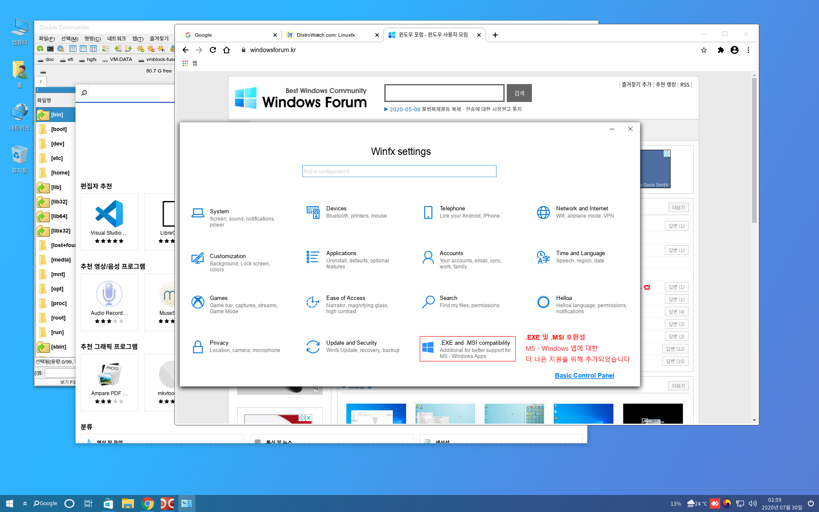The image size is (819, 512).
Task: Open Chrome three-dot menu
Action: tap(748, 50)
